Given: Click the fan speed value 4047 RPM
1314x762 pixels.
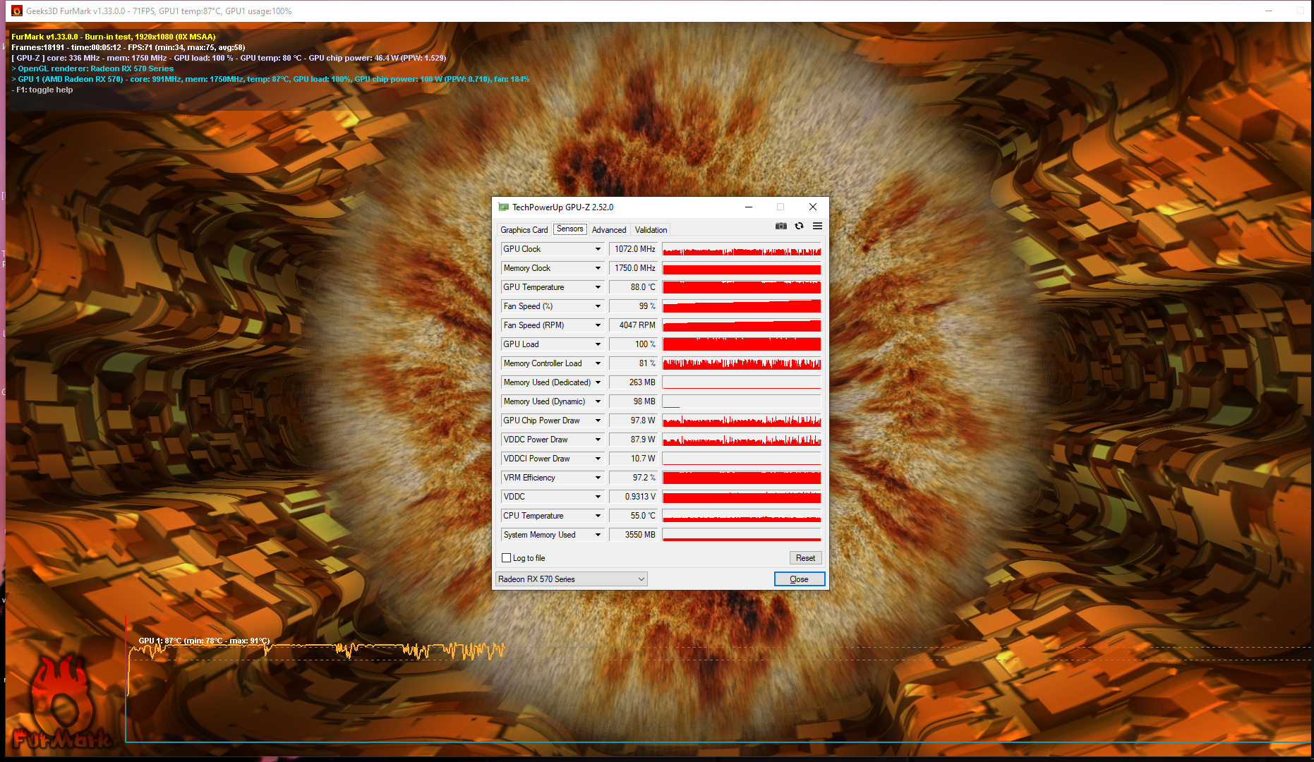Looking at the screenshot, I should coord(634,325).
